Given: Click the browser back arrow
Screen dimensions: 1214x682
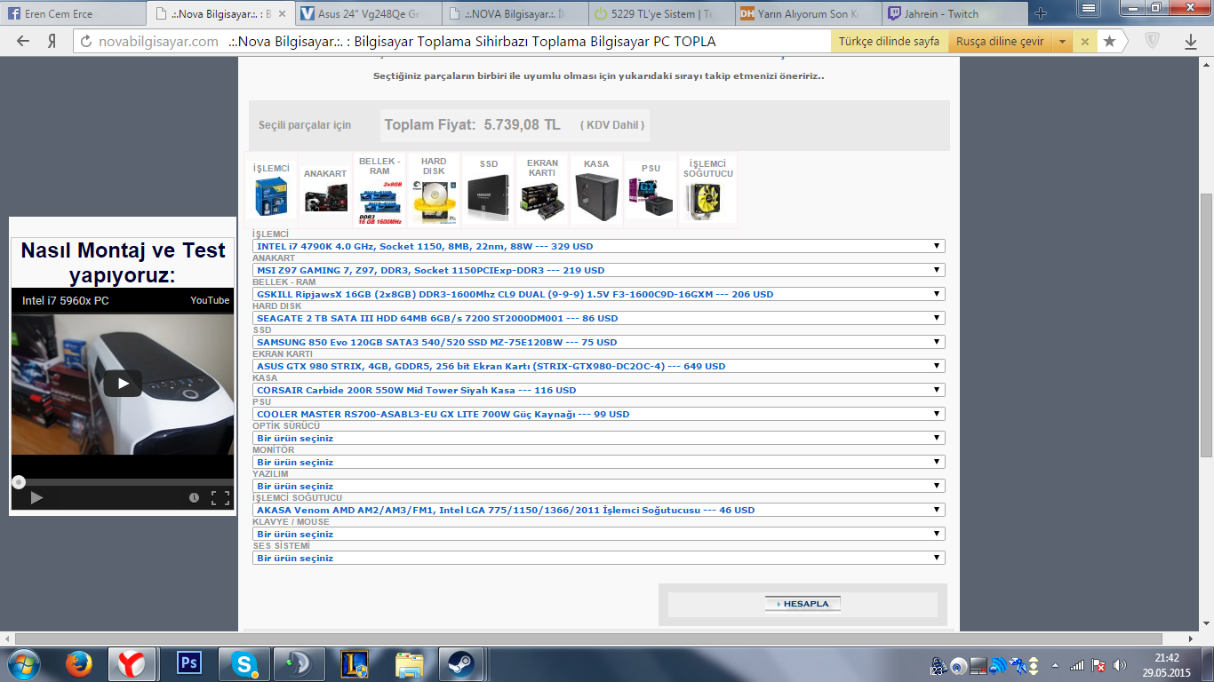Looking at the screenshot, I should click(x=23, y=42).
